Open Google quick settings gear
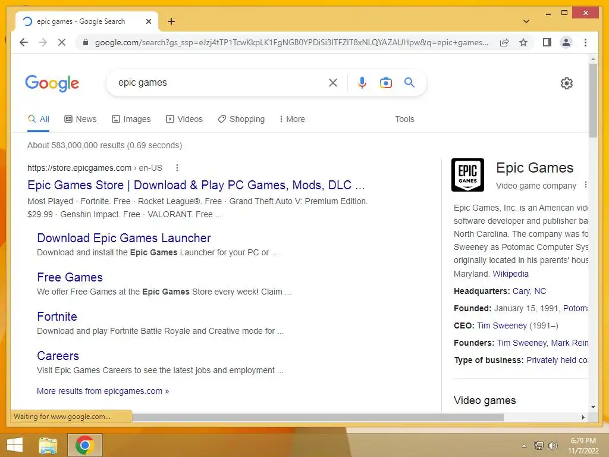Viewport: 609px width, 457px height. (566, 83)
